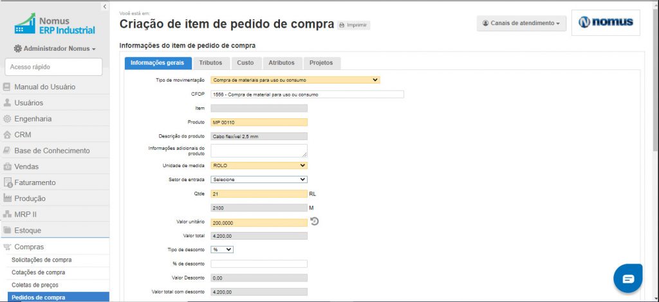Click the Nomus brand logo at top right
This screenshot has height=302, width=659.
pyautogui.click(x=606, y=22)
